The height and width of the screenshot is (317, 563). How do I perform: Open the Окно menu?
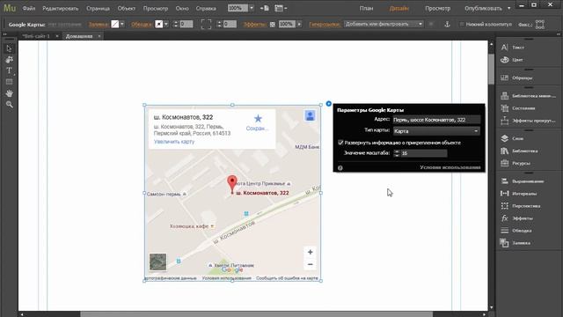(x=182, y=8)
